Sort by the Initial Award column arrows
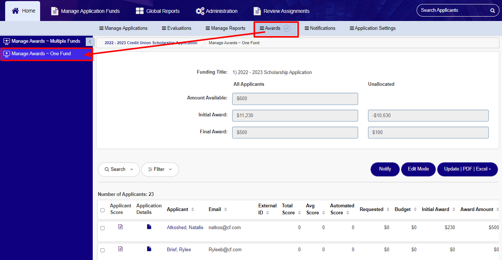This screenshot has height=260, width=502. coord(454,209)
